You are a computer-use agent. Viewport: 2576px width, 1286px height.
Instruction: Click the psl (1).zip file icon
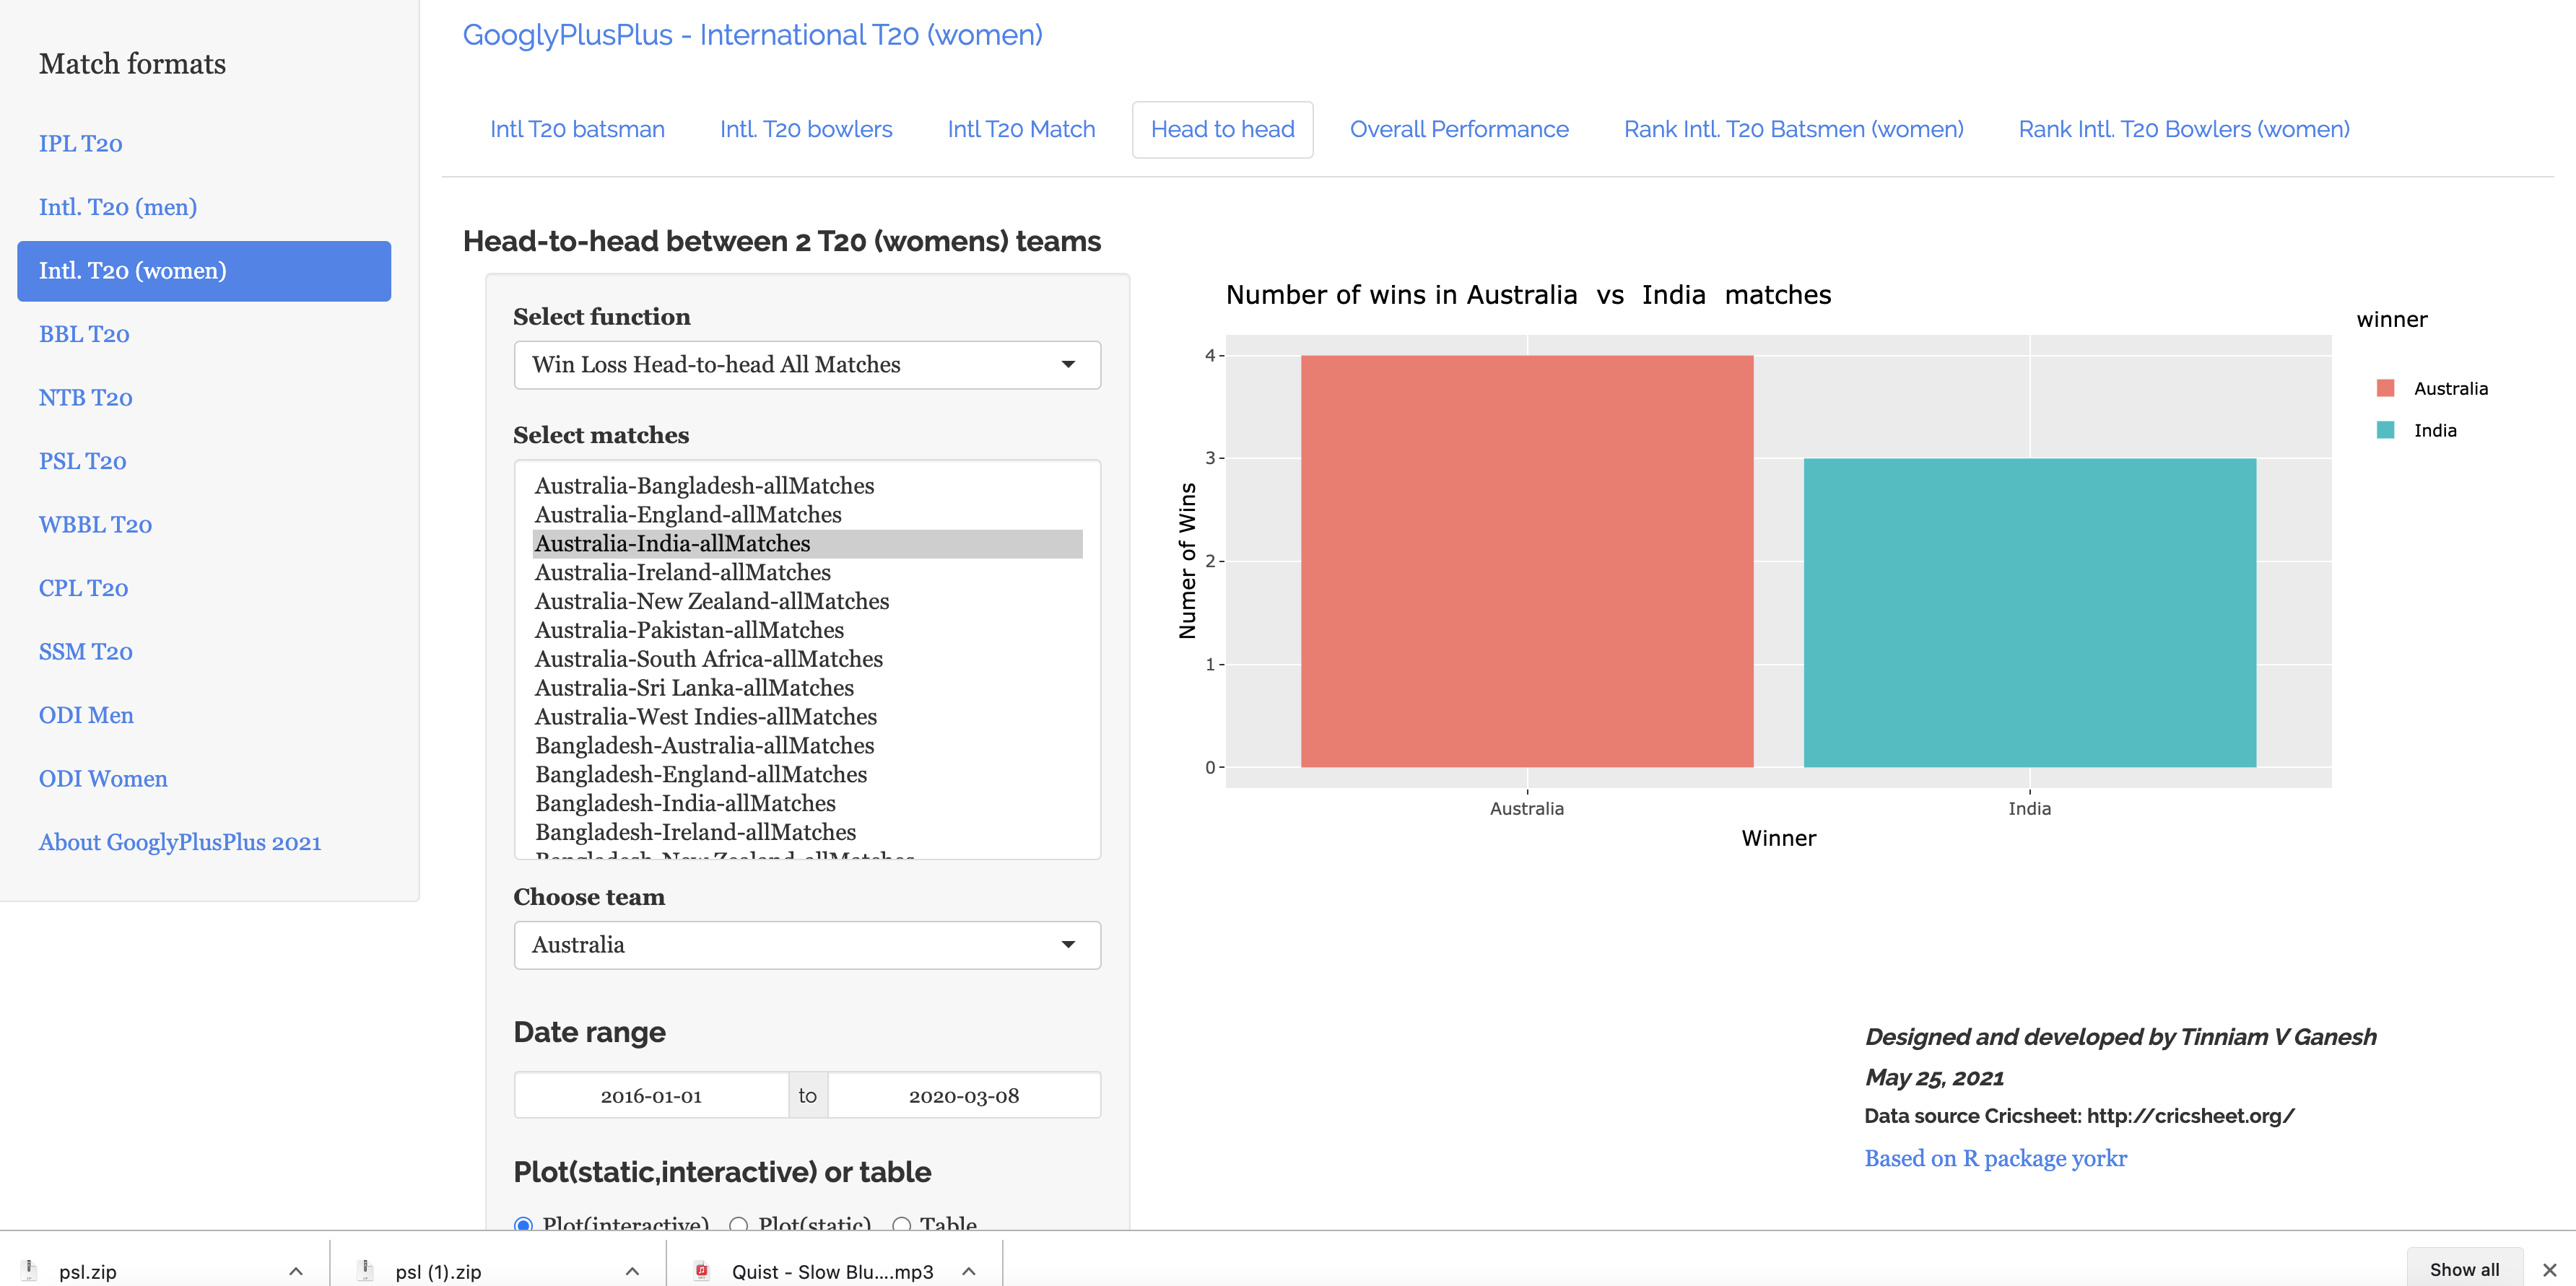365,1270
